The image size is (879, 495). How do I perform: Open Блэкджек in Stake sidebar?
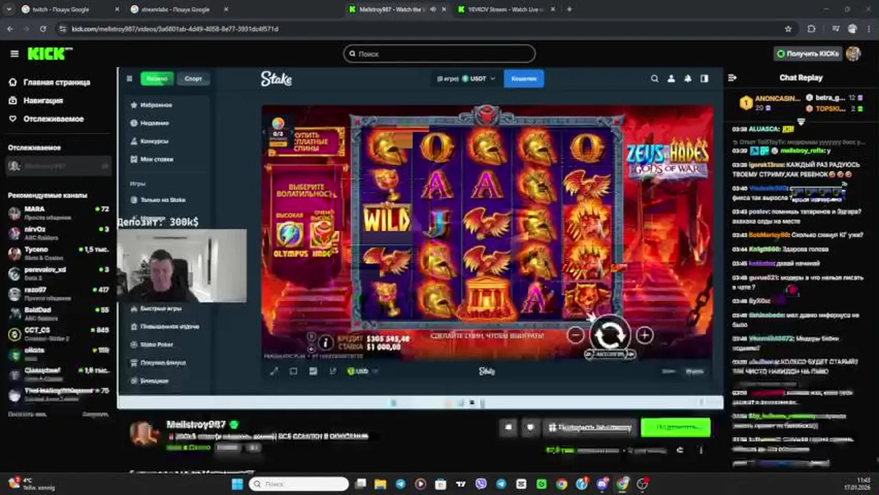pyautogui.click(x=154, y=381)
